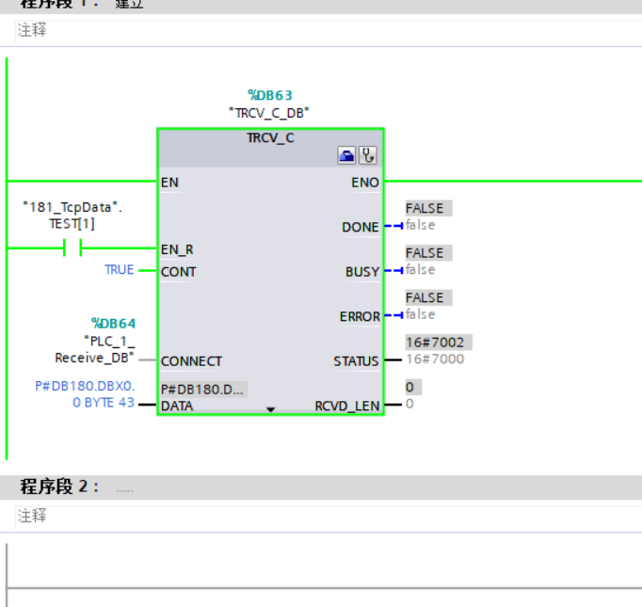Click the %DB63 instance DB address
The height and width of the screenshot is (607, 642).
[270, 95]
